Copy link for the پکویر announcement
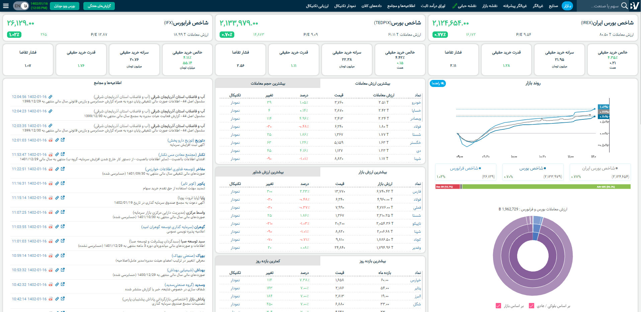This screenshot has width=641, height=312. click(x=57, y=183)
